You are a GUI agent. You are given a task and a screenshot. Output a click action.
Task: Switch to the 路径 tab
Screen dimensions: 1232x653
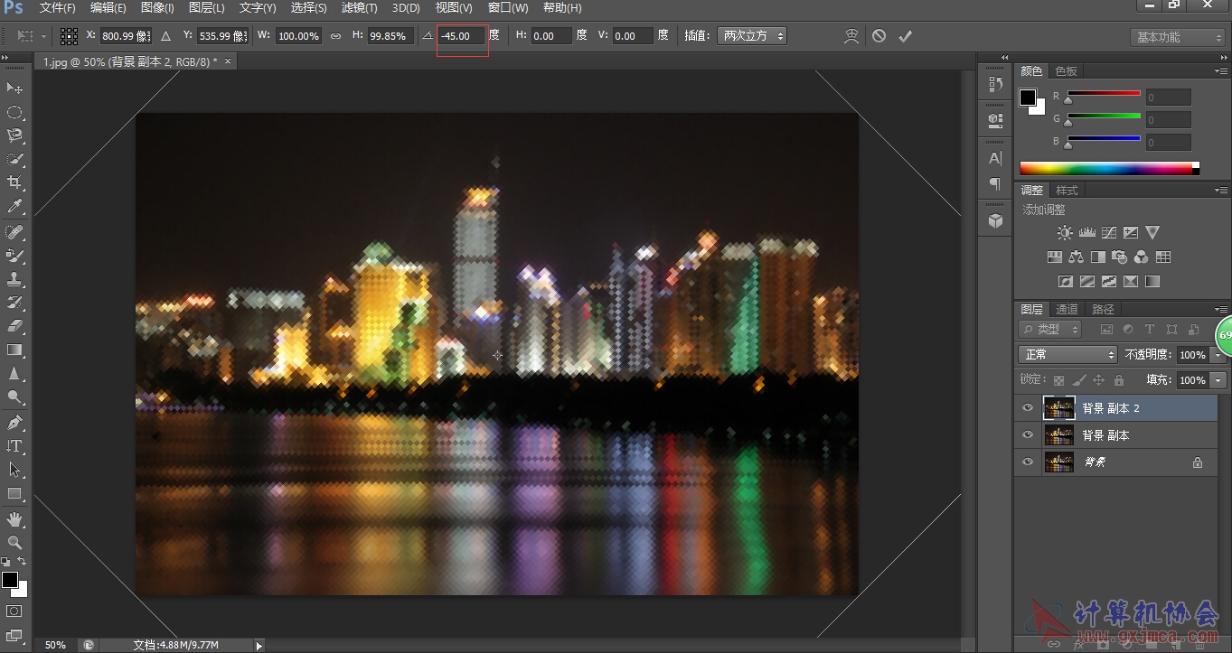pyautogui.click(x=1103, y=309)
